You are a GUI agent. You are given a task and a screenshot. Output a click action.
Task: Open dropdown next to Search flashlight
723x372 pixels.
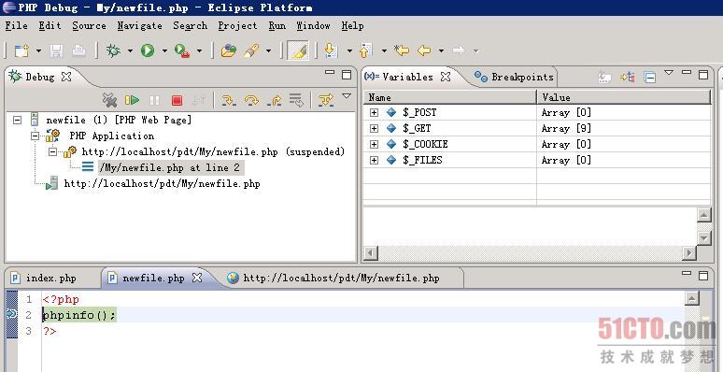tap(268, 50)
